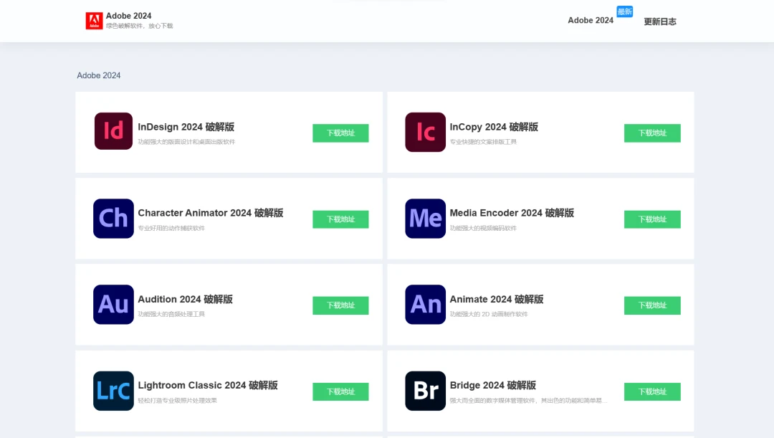Click Lightroom Classic description 轻松打造专业级照片处理效果

pyautogui.click(x=177, y=401)
